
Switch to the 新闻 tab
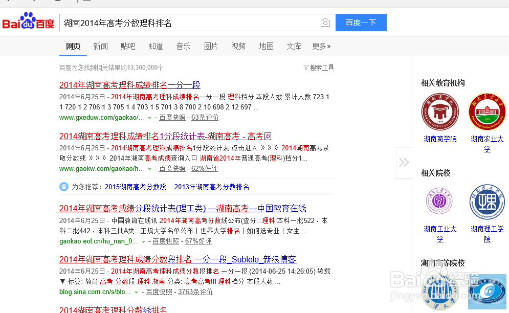tap(100, 46)
